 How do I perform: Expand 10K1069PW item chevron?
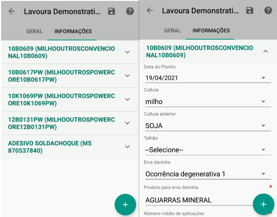[127, 99]
